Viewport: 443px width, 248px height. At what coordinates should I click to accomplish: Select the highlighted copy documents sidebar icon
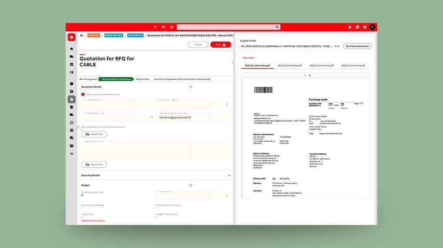pyautogui.click(x=71, y=99)
